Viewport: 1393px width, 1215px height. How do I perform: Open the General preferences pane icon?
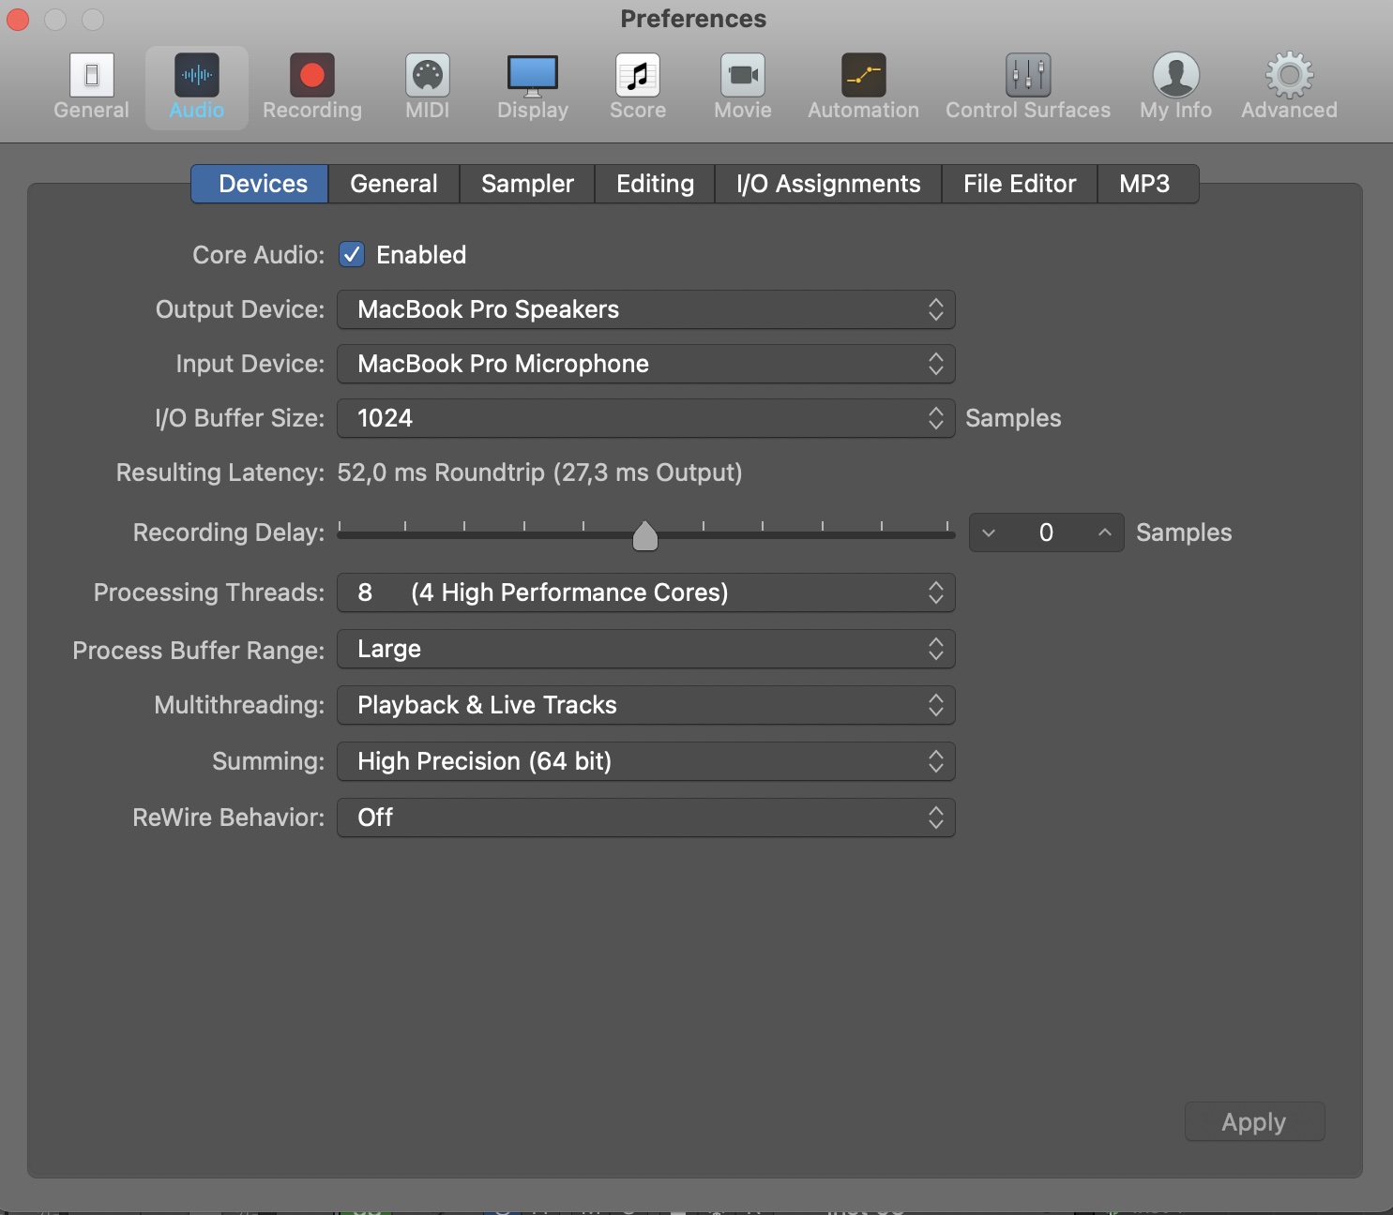pyautogui.click(x=92, y=75)
